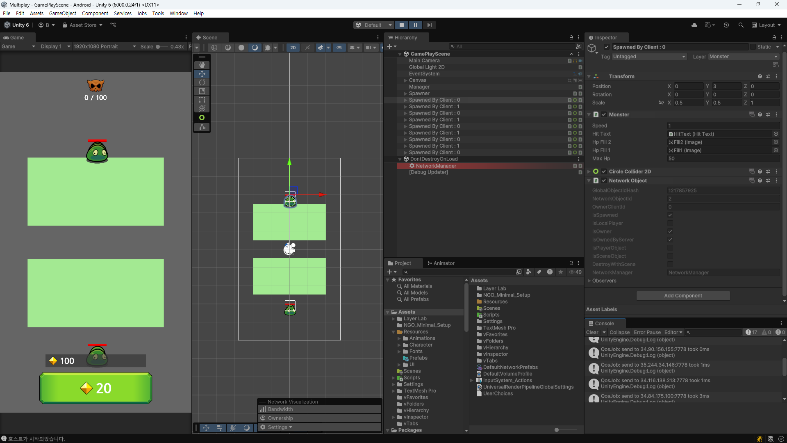Select Main Camera in the Hierarchy
Viewport: 787px width, 443px height.
tap(424, 61)
